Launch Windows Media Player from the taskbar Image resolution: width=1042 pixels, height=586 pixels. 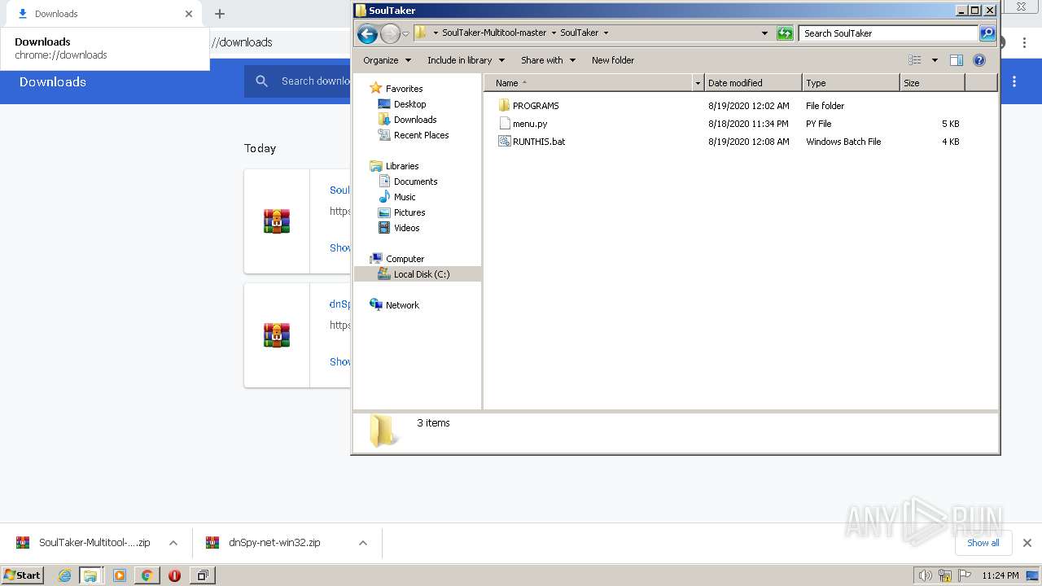coord(120,575)
